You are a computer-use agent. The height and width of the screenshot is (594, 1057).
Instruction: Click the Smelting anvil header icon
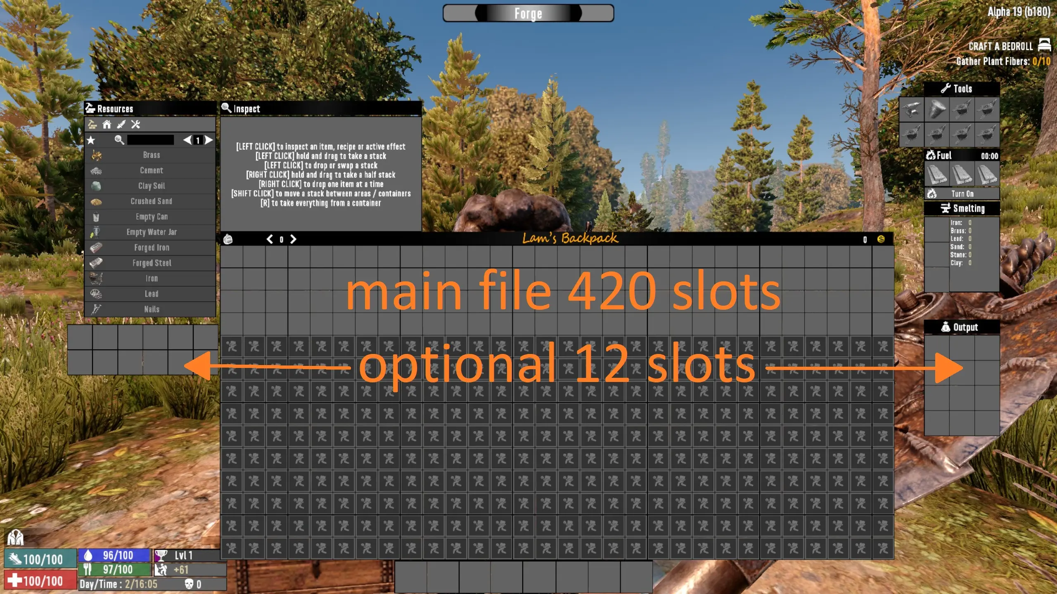tap(946, 208)
